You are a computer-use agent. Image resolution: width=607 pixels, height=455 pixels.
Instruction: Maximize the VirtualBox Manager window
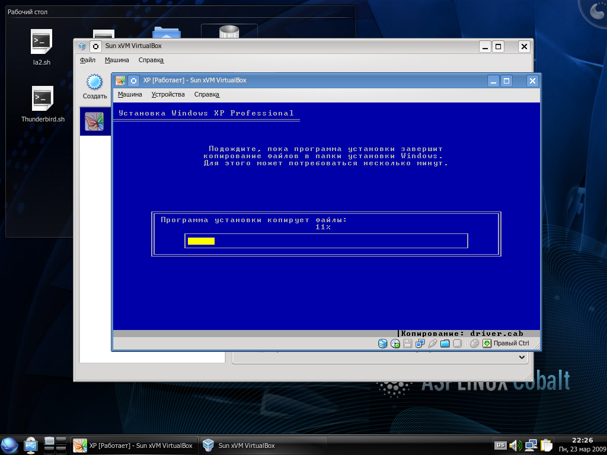tap(498, 47)
